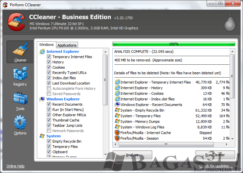Click Check for updates link
243x173 pixels.
point(216,166)
